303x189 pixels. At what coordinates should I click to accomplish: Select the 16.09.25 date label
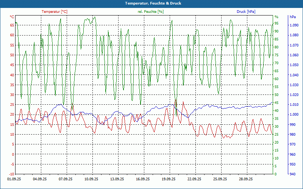tap(143, 179)
